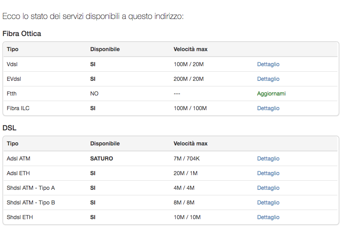Click the Ftth row's NO availability cell
Image resolution: width=347 pixels, height=233 pixels.
click(94, 94)
